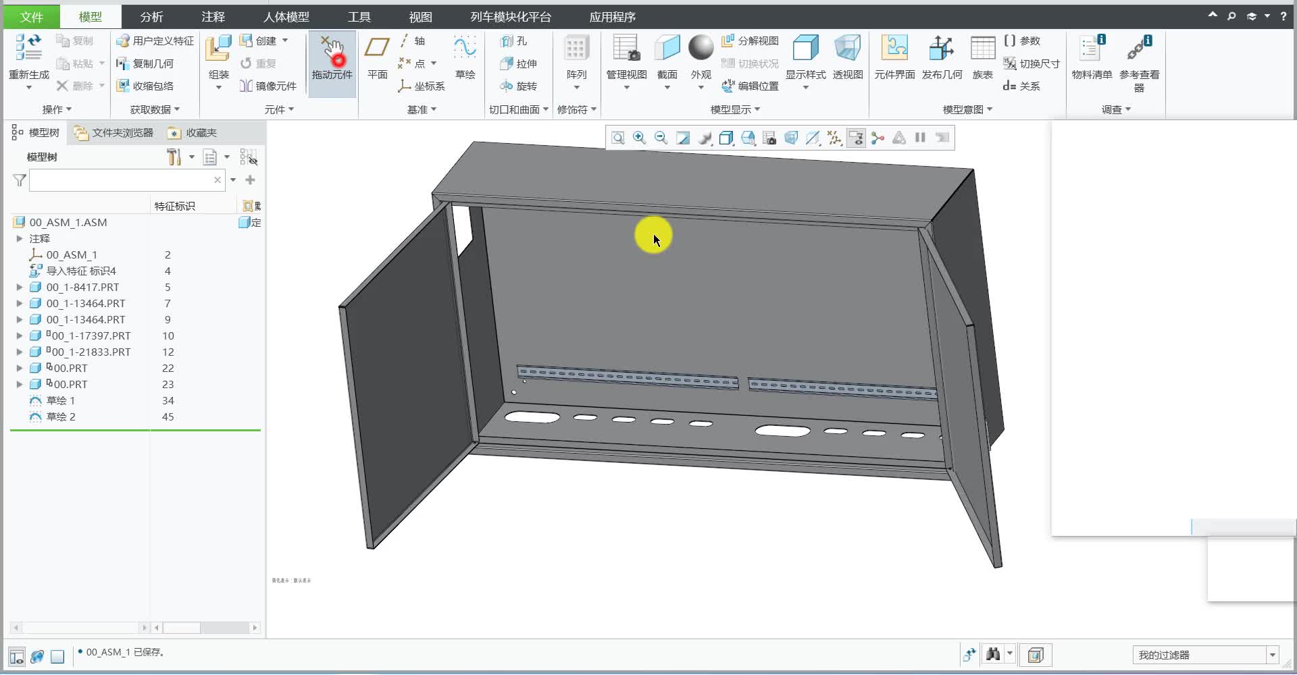
Task: Toggle model tree pane icon in status bar
Action: 17,655
